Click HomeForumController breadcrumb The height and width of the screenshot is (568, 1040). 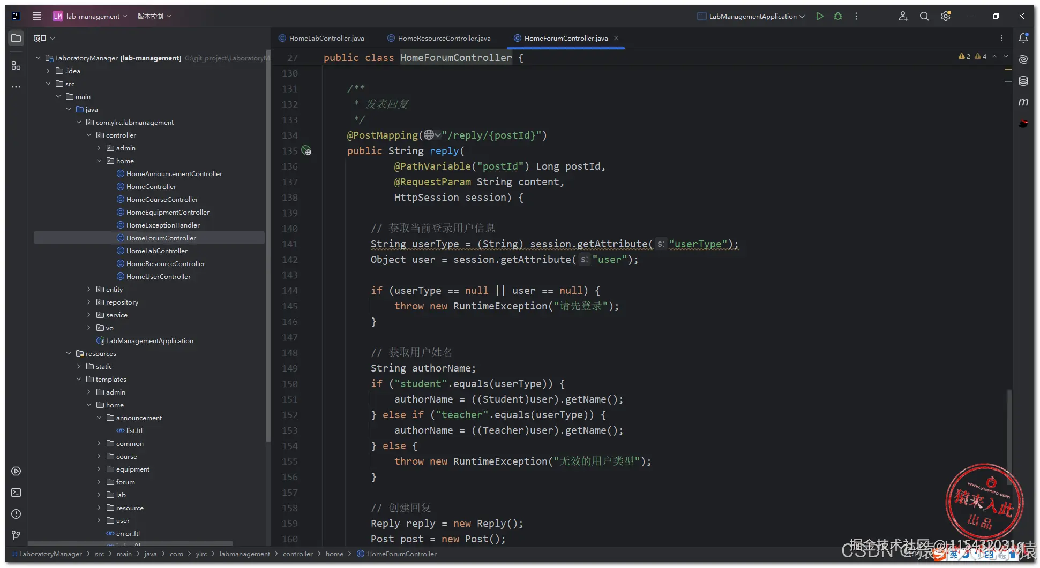(397, 554)
